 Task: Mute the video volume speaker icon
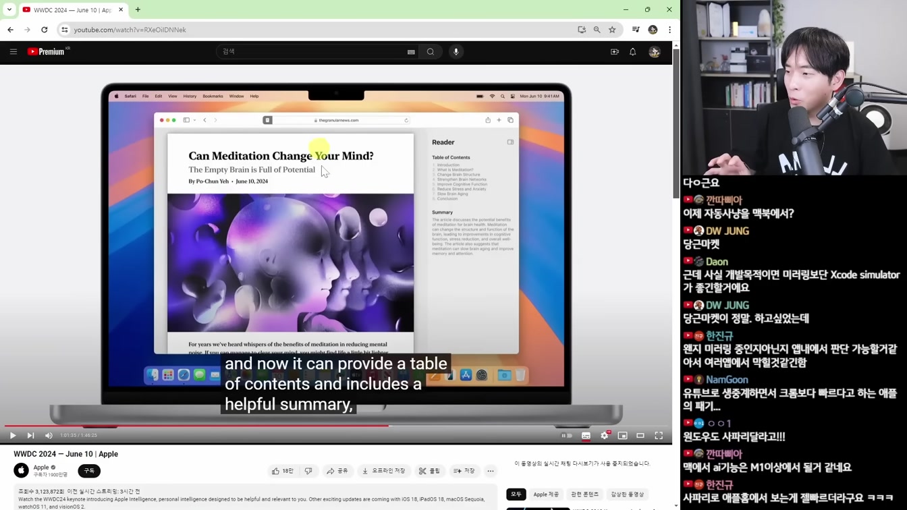[49, 436]
